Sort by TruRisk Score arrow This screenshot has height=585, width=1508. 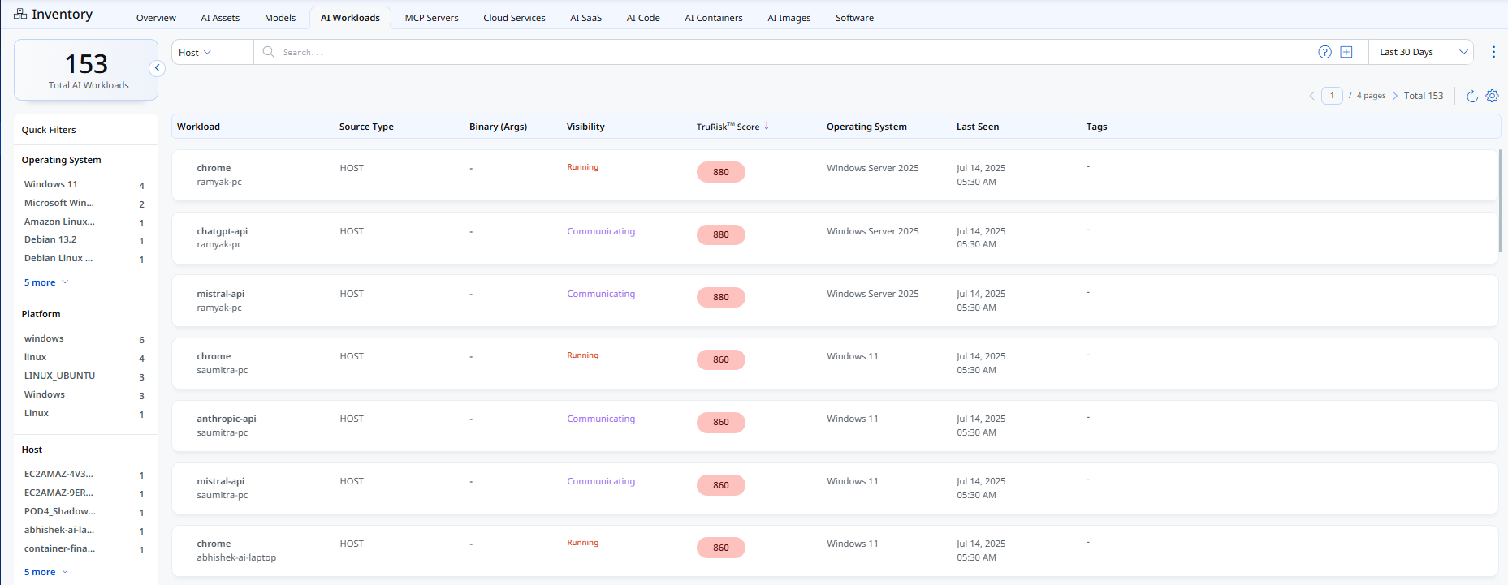pyautogui.click(x=767, y=126)
